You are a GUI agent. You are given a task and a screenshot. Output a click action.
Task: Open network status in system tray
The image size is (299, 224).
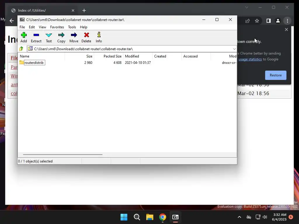(258, 217)
